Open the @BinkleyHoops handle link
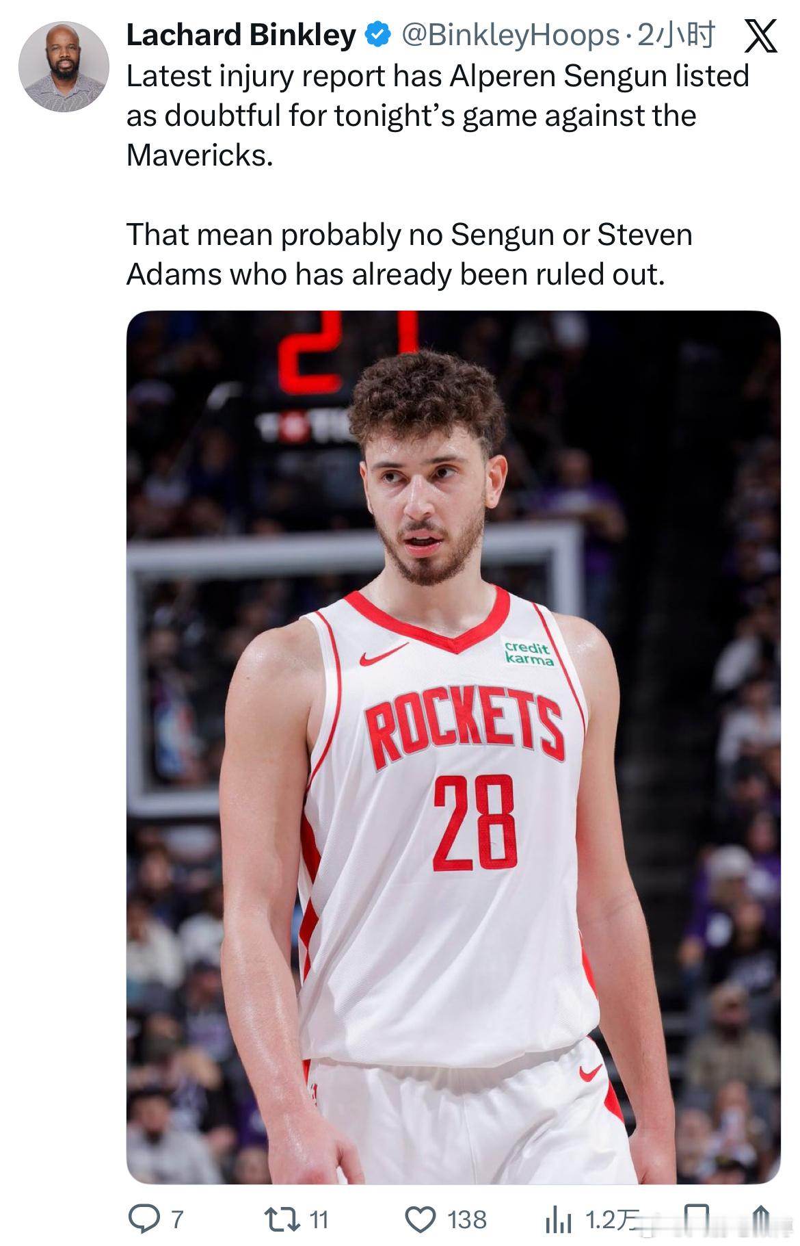This screenshot has width=800, height=1246. 509,35
